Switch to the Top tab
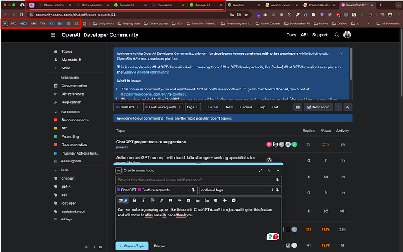This screenshot has width=403, height=252. [262, 107]
